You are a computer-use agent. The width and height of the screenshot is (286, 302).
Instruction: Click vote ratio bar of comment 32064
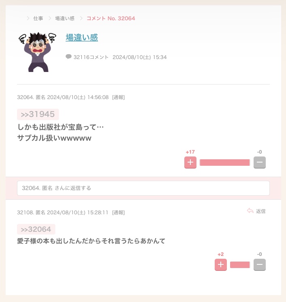pyautogui.click(x=225, y=163)
